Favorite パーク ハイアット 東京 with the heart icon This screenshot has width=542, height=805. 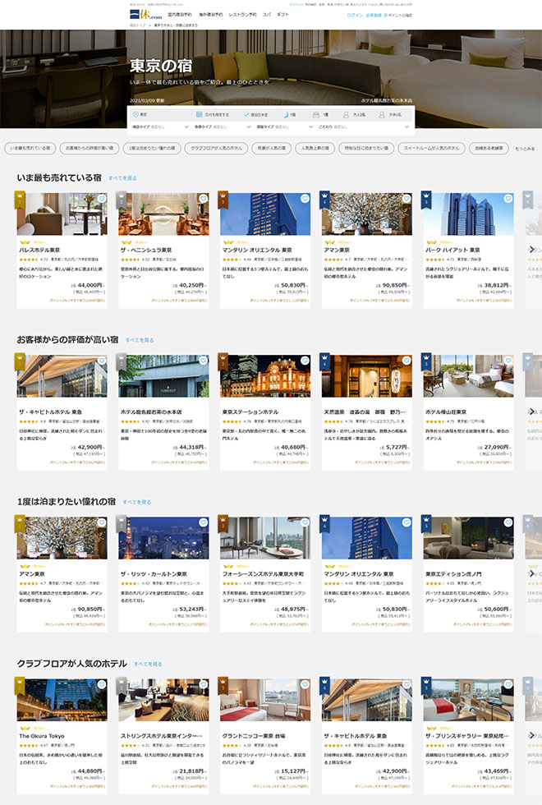(508, 199)
